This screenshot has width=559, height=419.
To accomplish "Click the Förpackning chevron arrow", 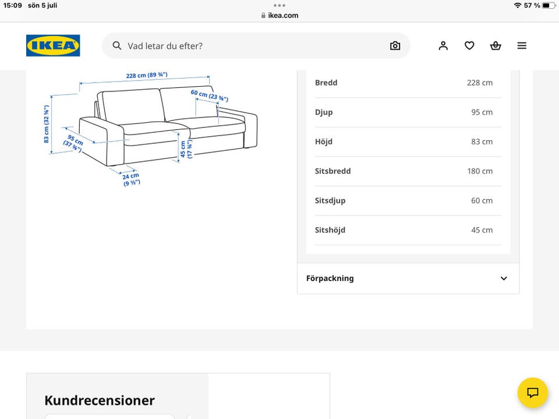I will (x=504, y=278).
